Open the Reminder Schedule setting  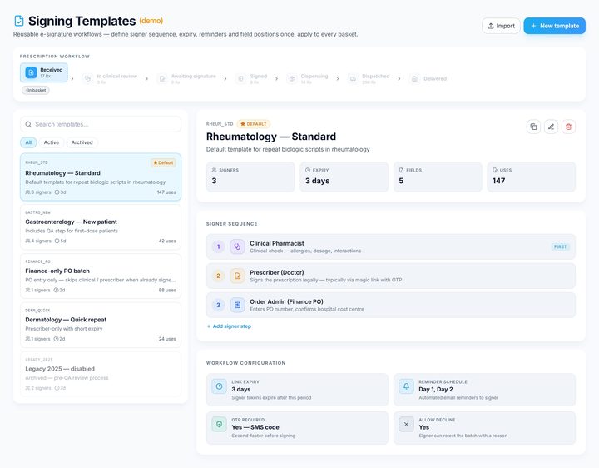484,390
